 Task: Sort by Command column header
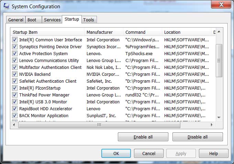point(143,32)
